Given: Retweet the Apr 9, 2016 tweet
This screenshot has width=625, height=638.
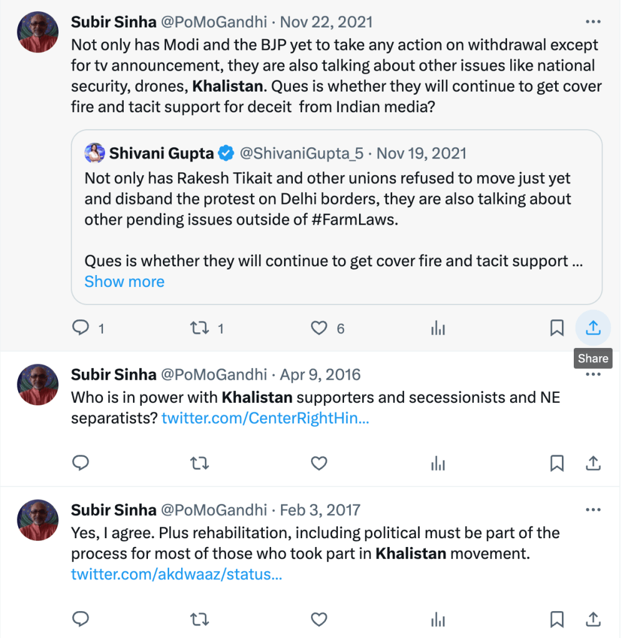Looking at the screenshot, I should pos(199,463).
